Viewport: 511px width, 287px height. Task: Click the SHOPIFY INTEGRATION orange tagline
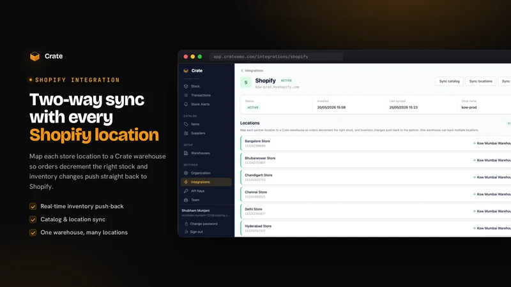(x=77, y=80)
